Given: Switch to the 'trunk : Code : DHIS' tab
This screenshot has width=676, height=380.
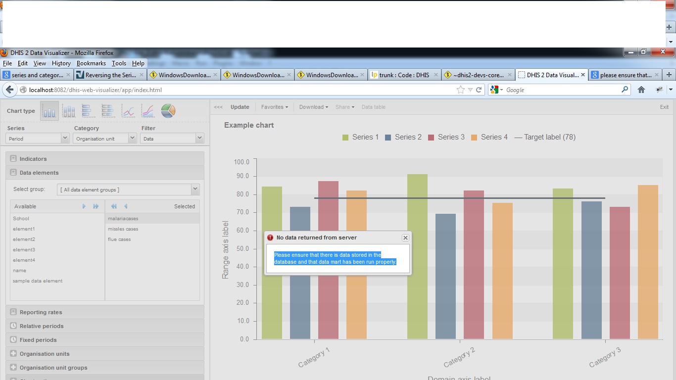Looking at the screenshot, I should (x=404, y=75).
